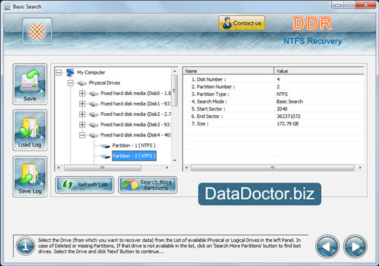Click details panel scroll right arrow
This screenshot has width=379, height=266.
point(360,167)
